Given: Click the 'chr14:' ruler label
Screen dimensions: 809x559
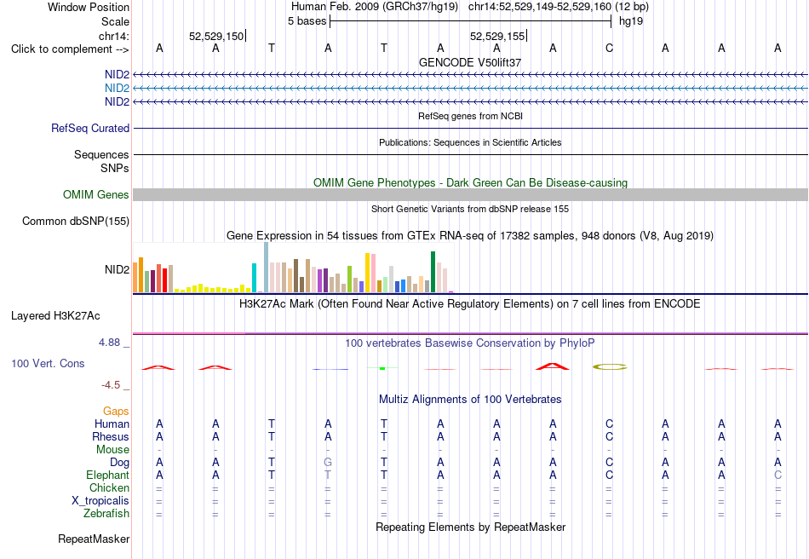Looking at the screenshot, I should point(114,36).
